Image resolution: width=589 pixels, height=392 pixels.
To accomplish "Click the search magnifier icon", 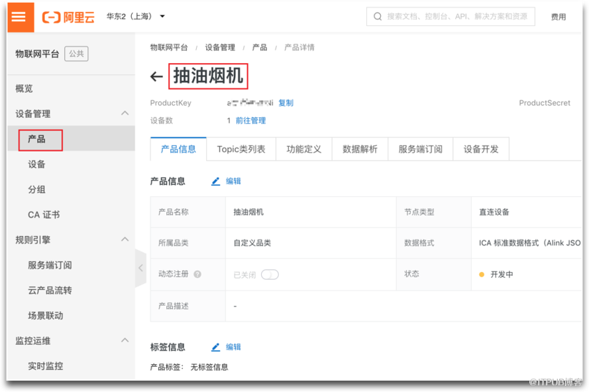I will [378, 17].
